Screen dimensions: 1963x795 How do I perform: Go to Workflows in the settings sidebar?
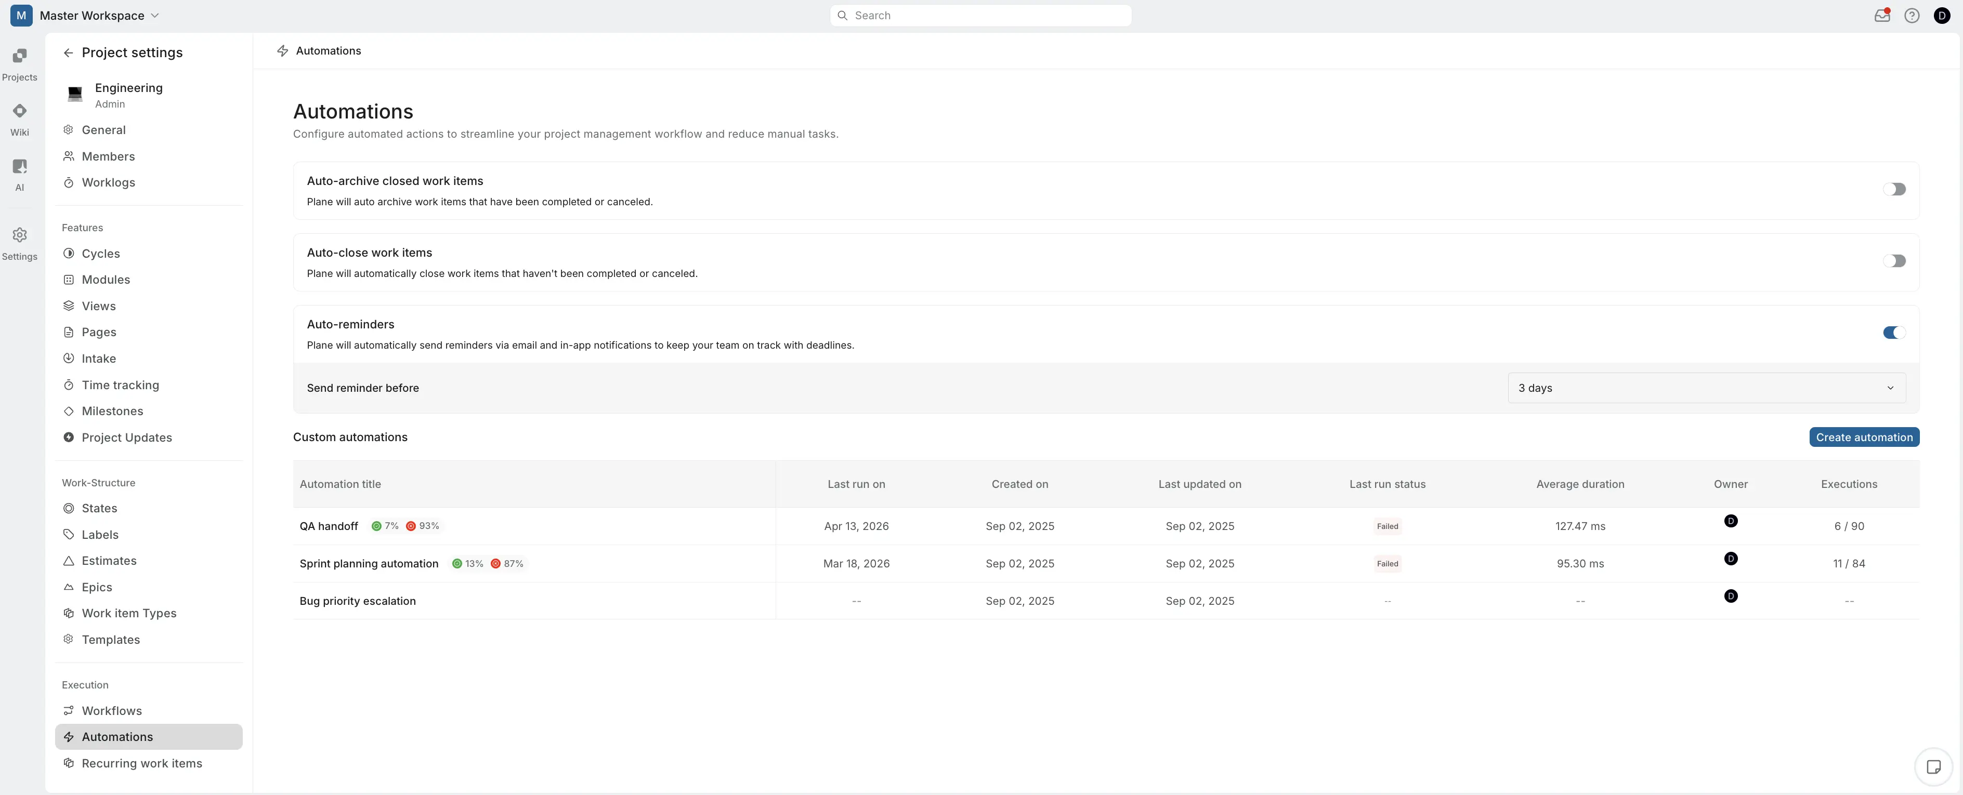112,710
